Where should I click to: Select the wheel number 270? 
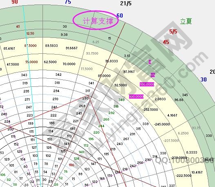tap(55, 99)
